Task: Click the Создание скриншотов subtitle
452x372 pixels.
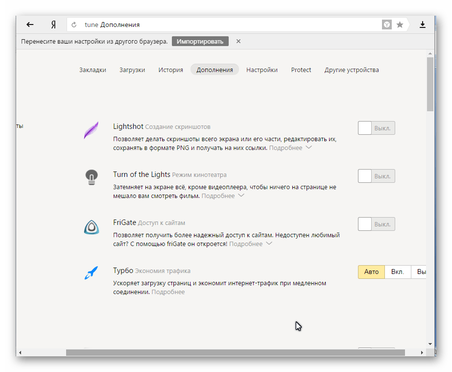Action: click(x=178, y=127)
